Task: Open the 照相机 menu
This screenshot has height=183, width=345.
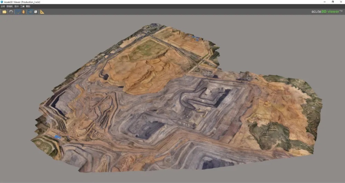Action: [x=9, y=6]
